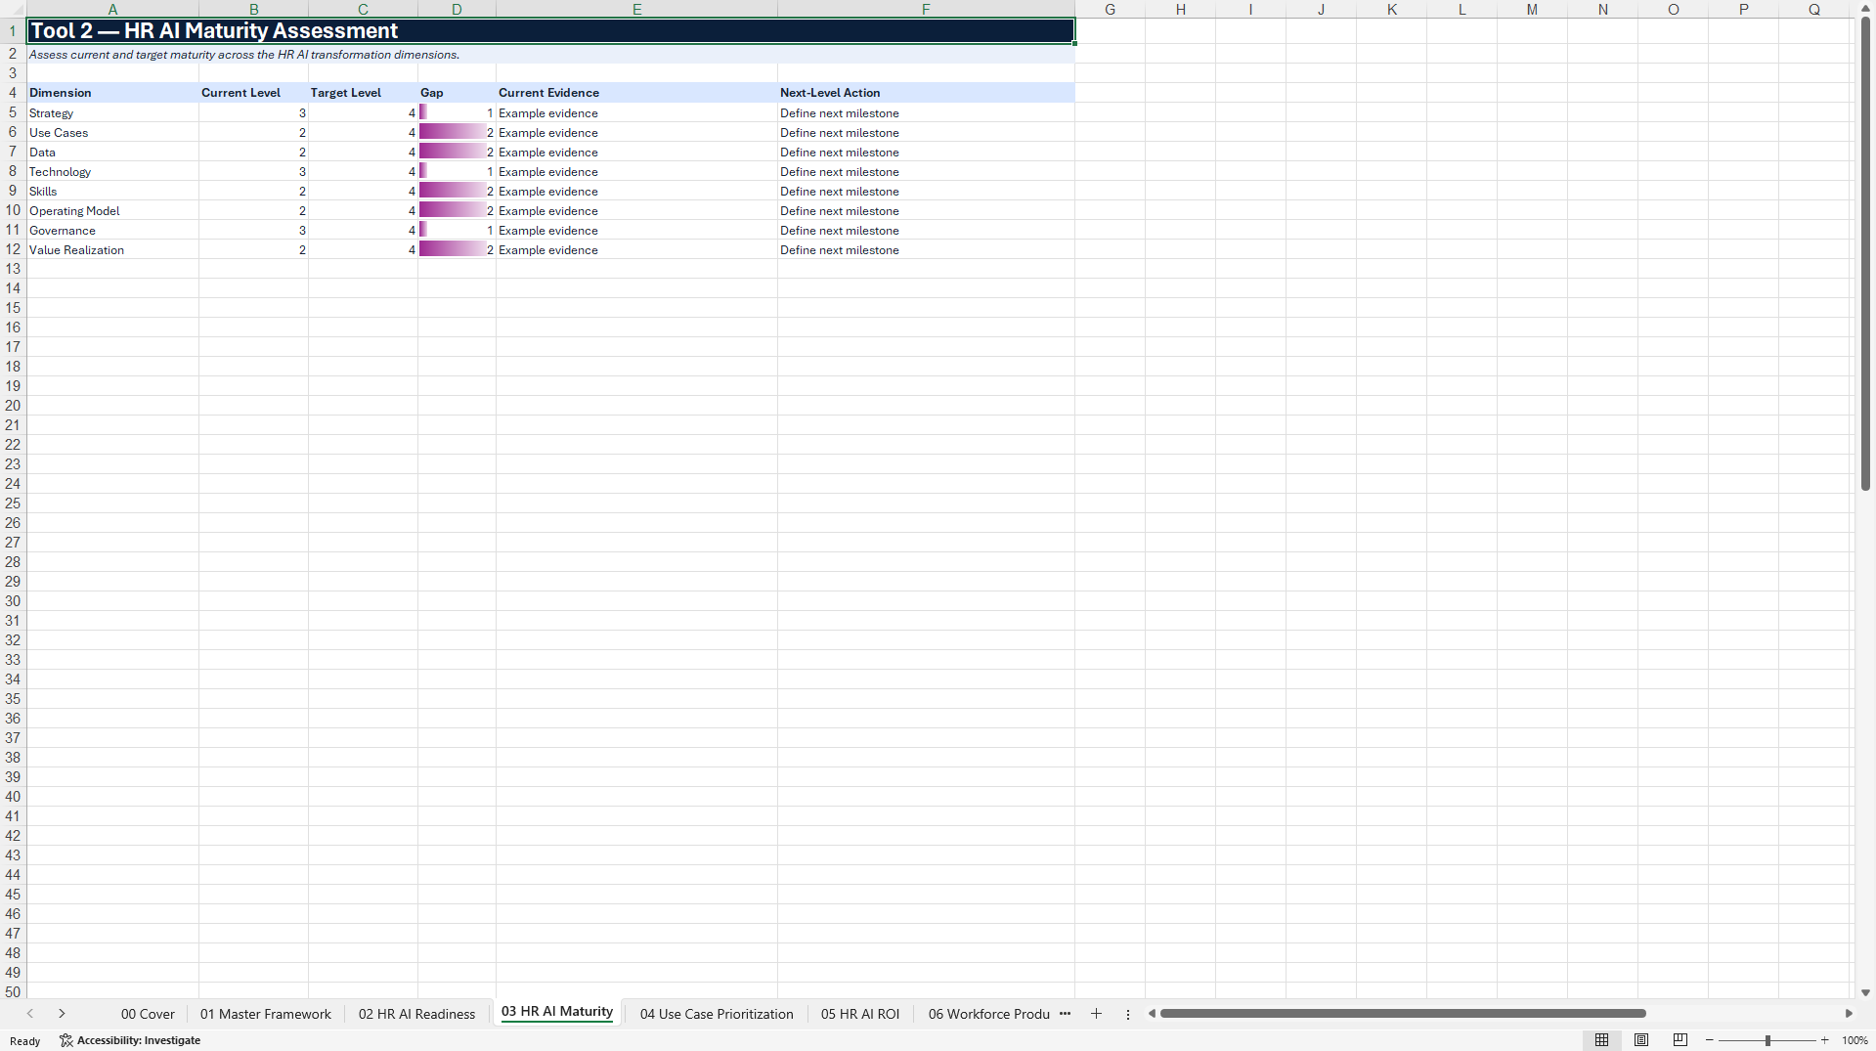Select row 12 header
The height and width of the screenshot is (1051, 1876).
(13, 249)
